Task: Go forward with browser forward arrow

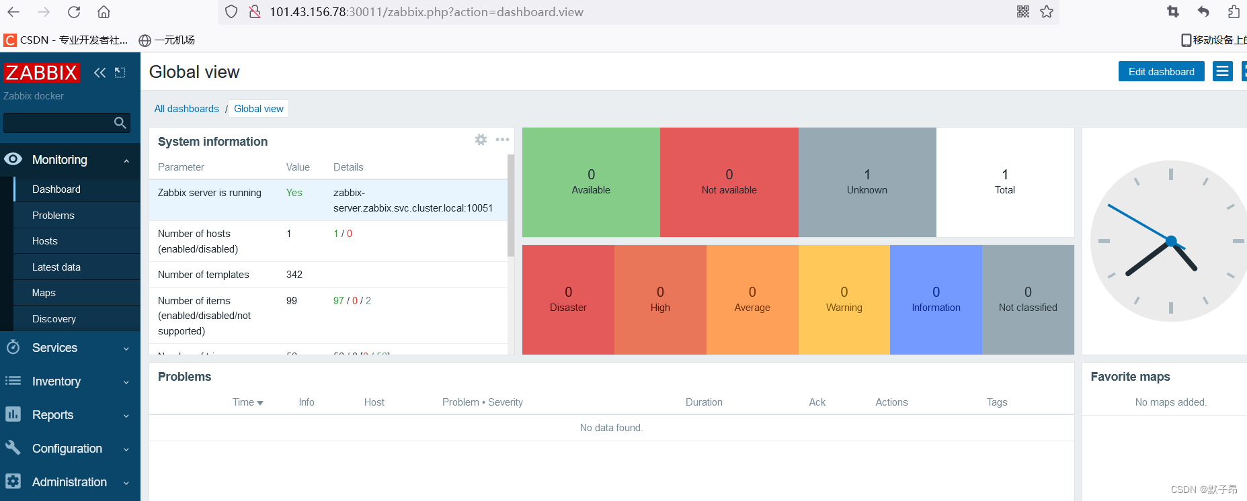Action: click(x=44, y=11)
